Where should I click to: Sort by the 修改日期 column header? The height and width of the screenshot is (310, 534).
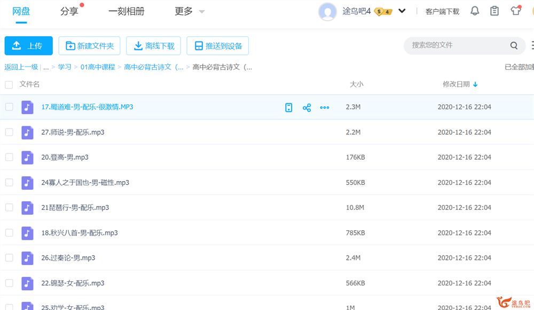[456, 84]
